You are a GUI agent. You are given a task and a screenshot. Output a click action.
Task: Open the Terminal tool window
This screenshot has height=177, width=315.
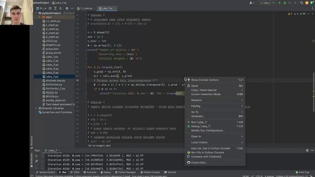click(170, 172)
